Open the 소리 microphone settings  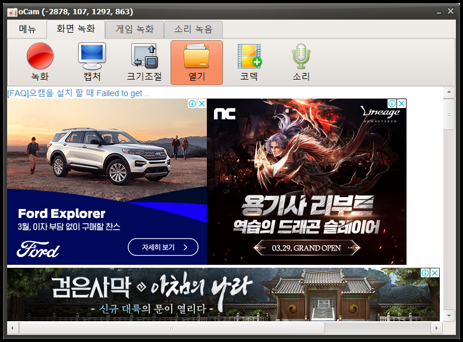click(301, 62)
